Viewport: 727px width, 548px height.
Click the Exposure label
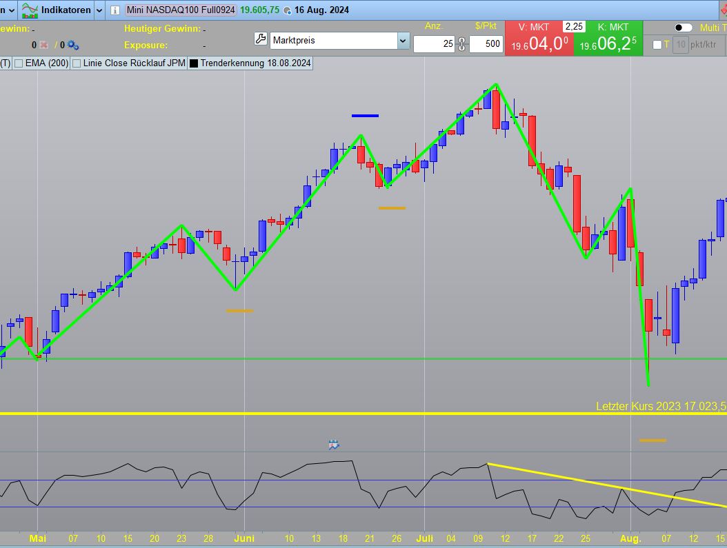point(146,45)
